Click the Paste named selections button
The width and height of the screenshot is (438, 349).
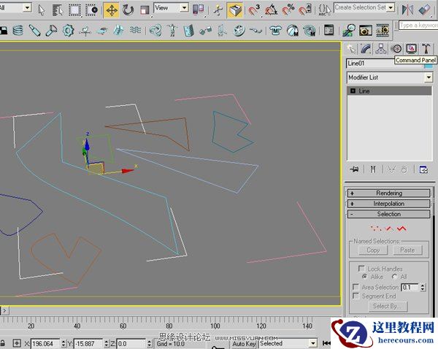click(x=407, y=250)
